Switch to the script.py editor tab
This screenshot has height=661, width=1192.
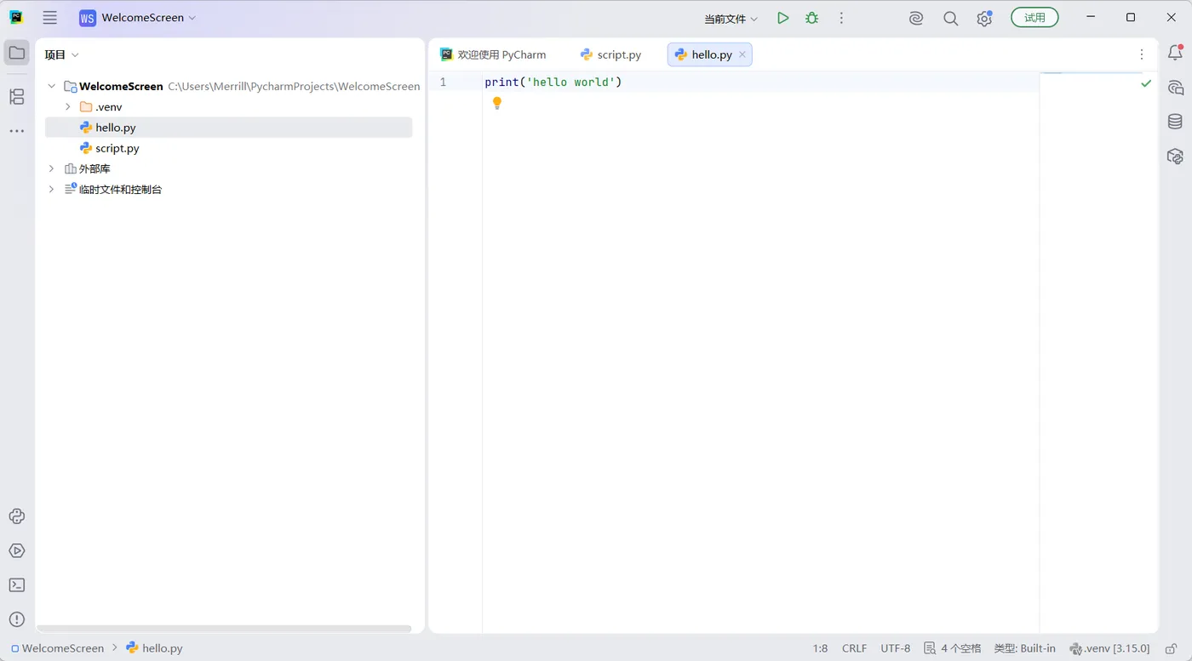610,54
